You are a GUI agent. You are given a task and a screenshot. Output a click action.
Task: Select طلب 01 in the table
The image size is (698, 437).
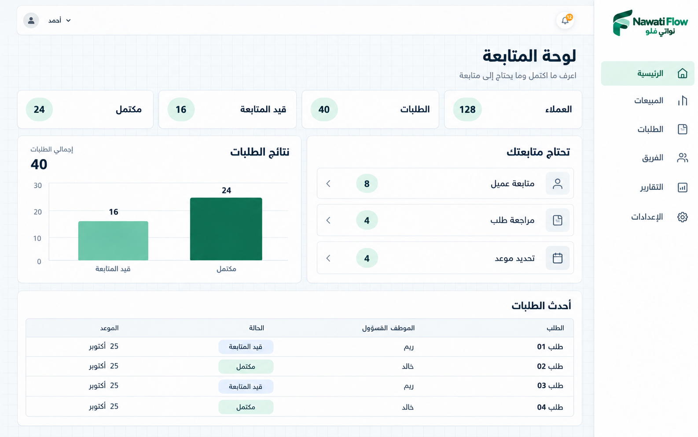pos(550,347)
